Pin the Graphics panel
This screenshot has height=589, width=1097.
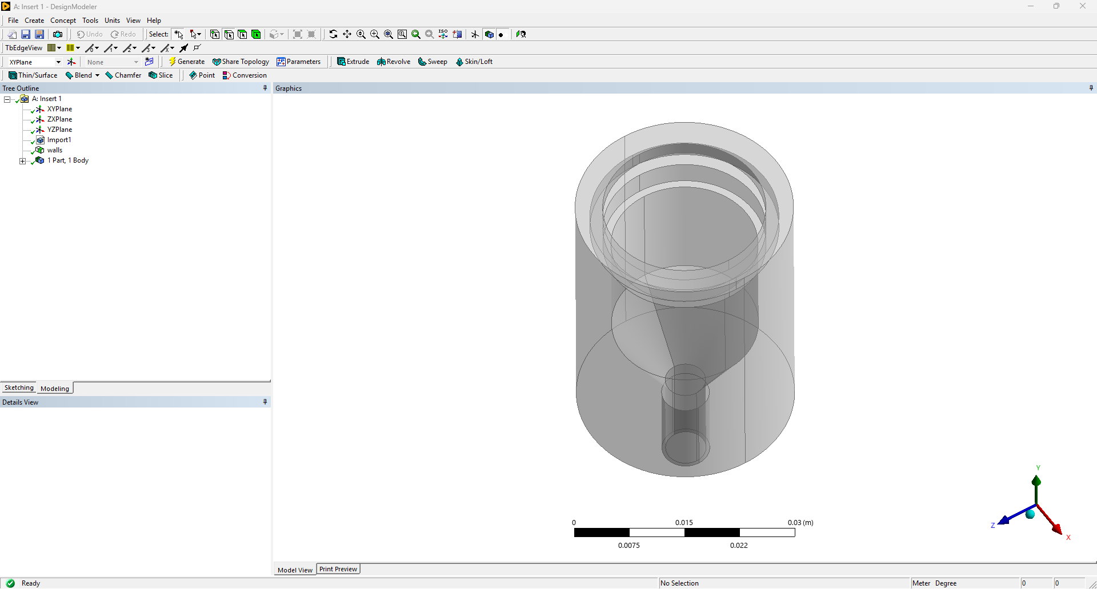click(x=1091, y=88)
